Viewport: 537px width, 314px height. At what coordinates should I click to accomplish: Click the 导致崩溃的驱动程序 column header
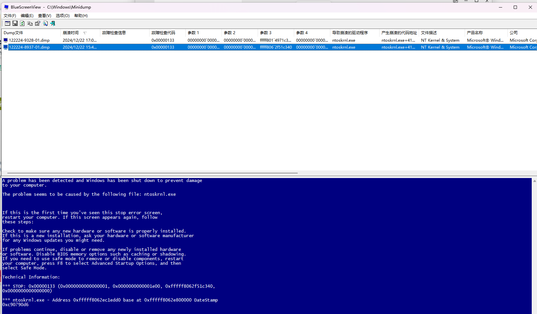(350, 33)
